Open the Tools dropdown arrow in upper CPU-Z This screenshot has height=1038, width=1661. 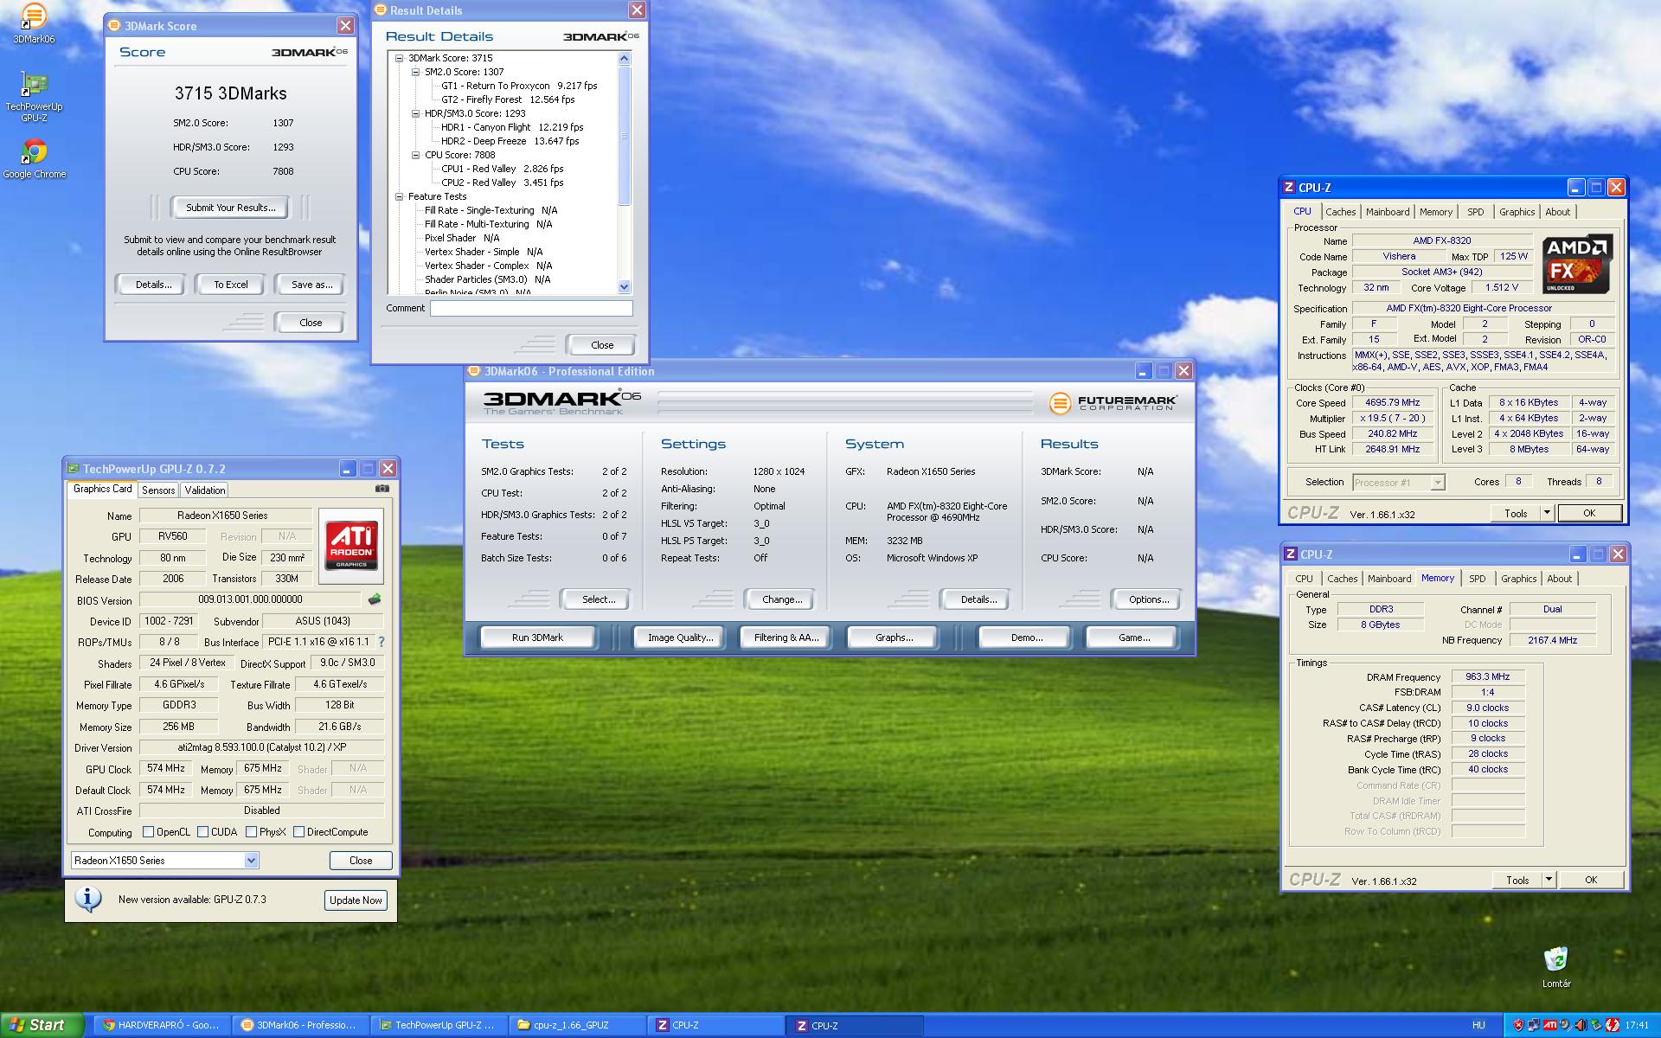(x=1548, y=513)
